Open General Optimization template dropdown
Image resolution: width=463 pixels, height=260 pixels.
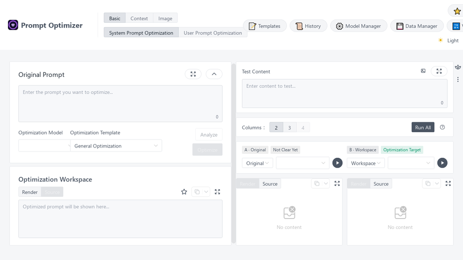pyautogui.click(x=116, y=146)
